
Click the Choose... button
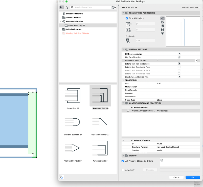[150, 170]
